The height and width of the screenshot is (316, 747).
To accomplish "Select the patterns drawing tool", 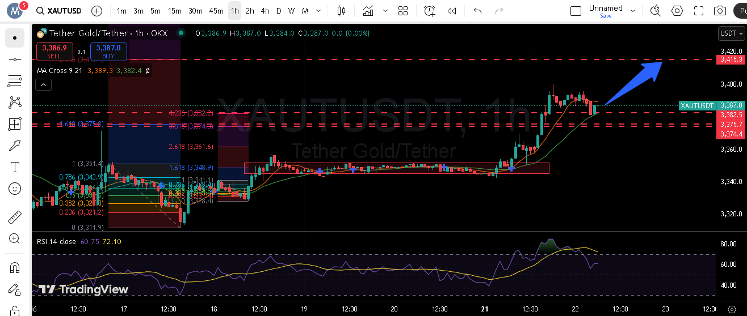I will coord(15,103).
